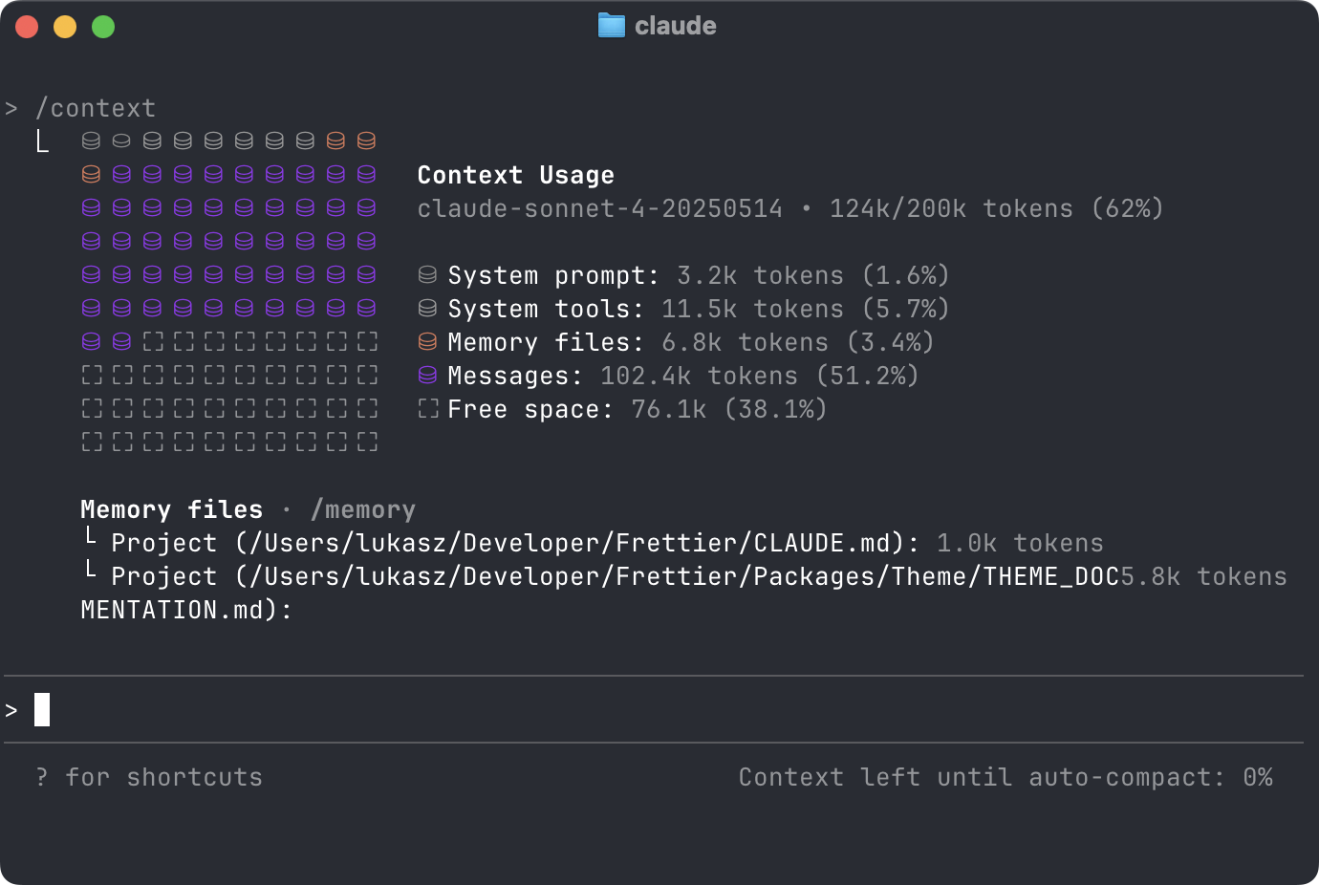Click the Context left until auto-compact: 0% status
The width and height of the screenshot is (1319, 885).
1005,777
